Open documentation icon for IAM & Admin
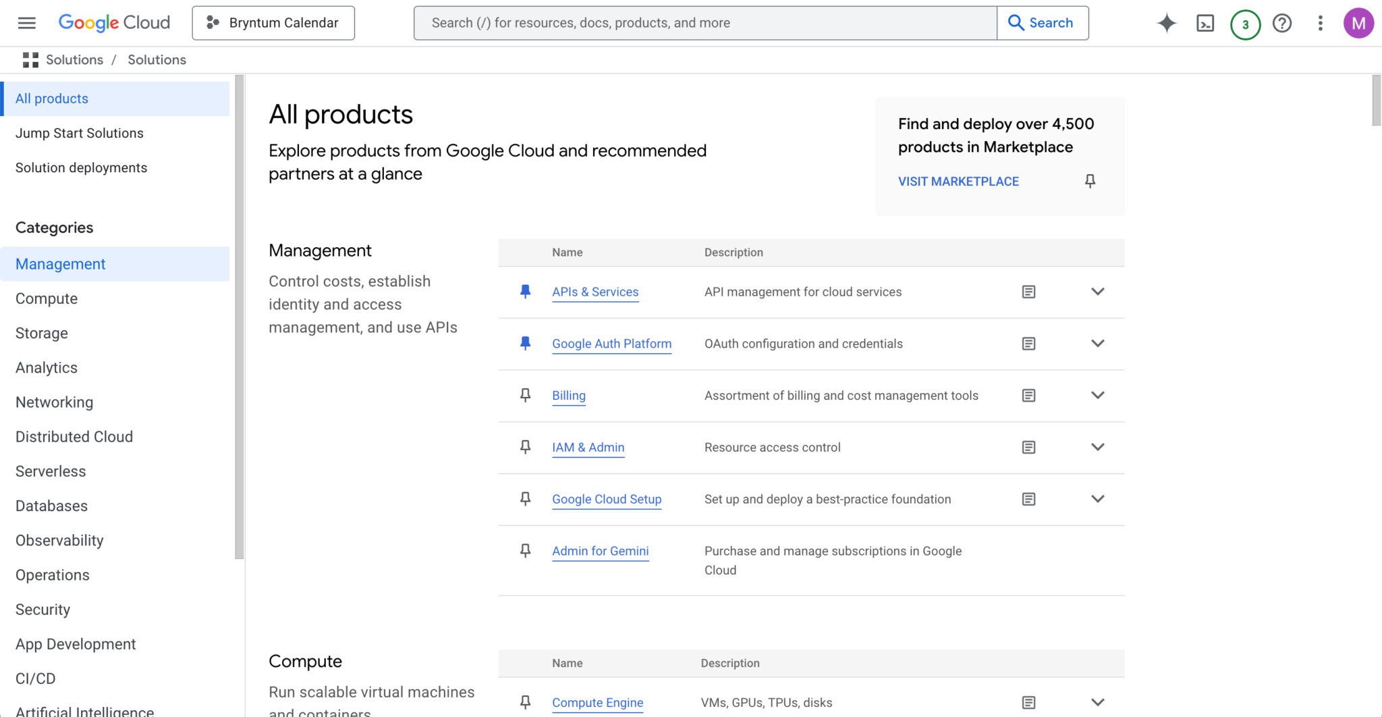Screen dimensions: 1382x717 tap(1028, 448)
